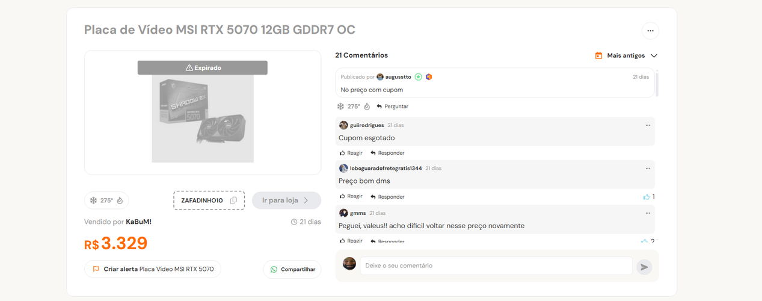Screen dimensions: 762x301
Task: Open the KaBuM! store link
Action: pos(138,222)
